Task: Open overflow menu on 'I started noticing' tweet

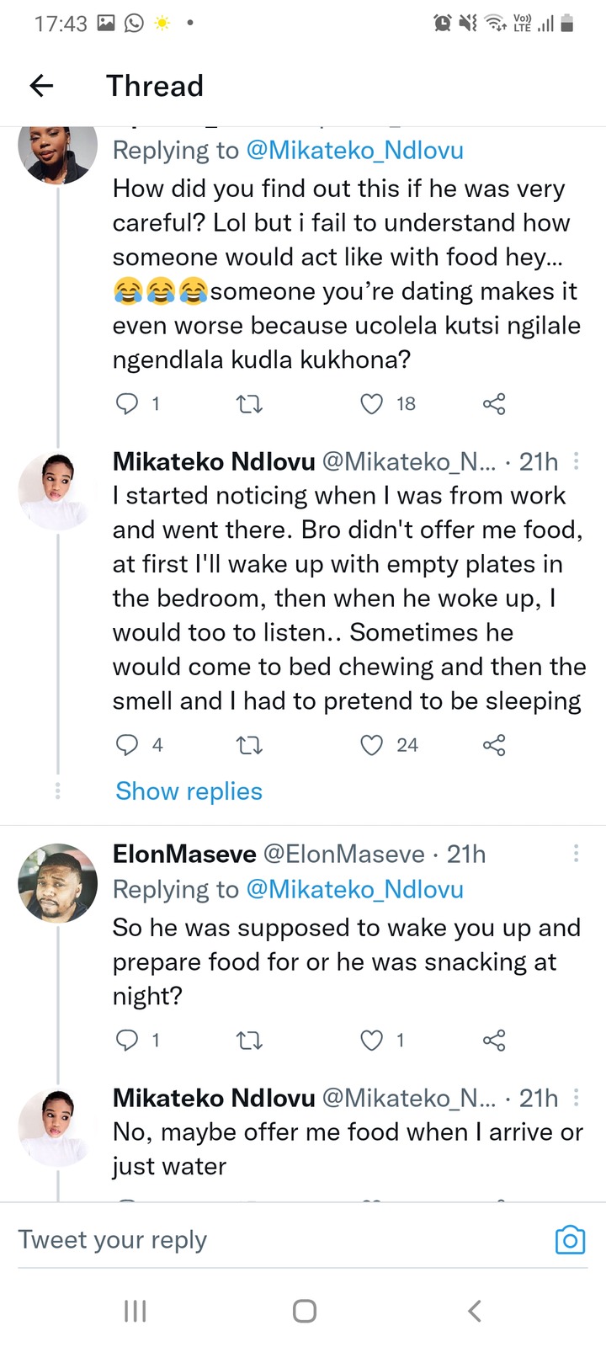Action: (x=576, y=461)
